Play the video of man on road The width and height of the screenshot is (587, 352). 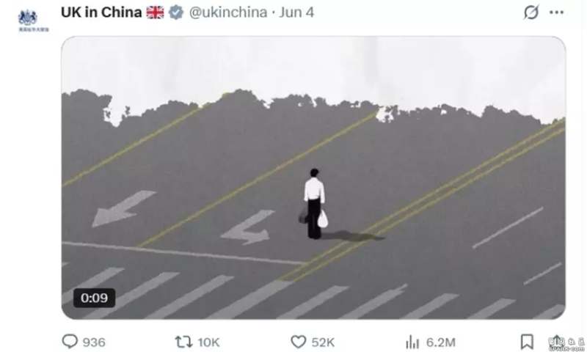point(313,177)
